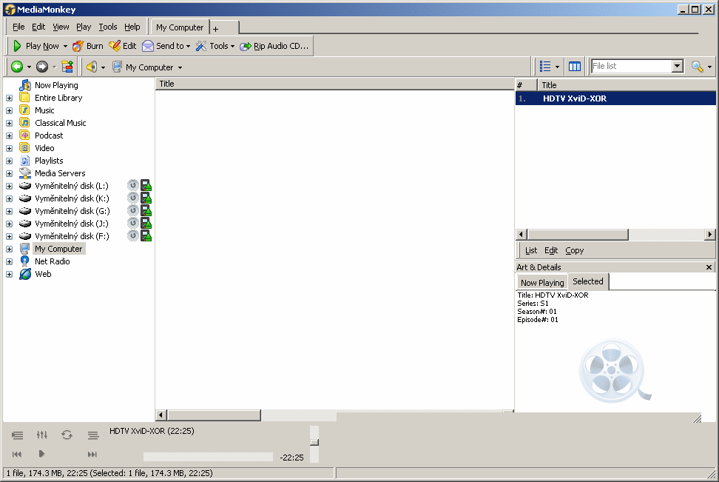Expand the Entire Library tree node
Screen dimensions: 719x482
pos(9,98)
